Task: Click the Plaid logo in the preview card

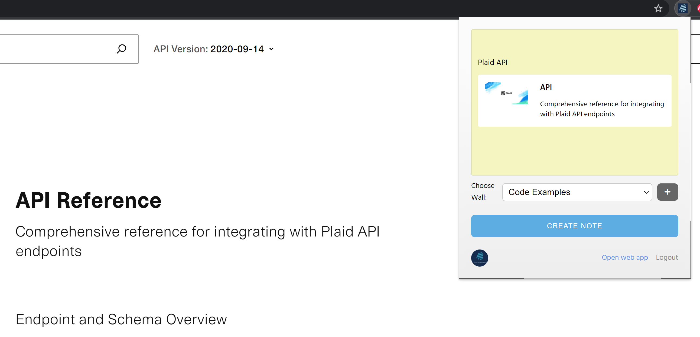Action: (506, 93)
